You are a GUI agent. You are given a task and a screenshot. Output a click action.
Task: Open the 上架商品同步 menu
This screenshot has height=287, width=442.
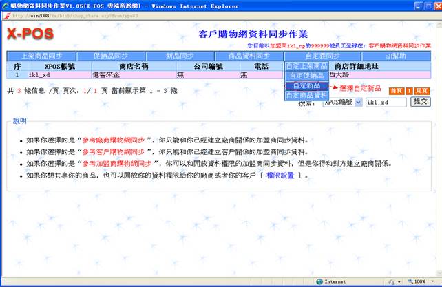[40, 56]
